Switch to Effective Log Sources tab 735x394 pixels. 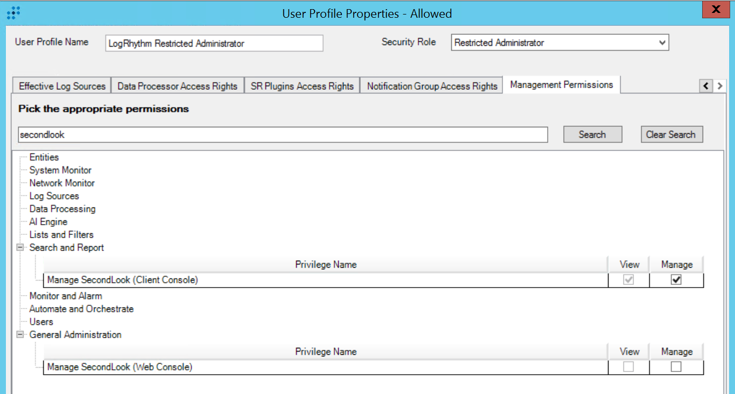(x=62, y=86)
